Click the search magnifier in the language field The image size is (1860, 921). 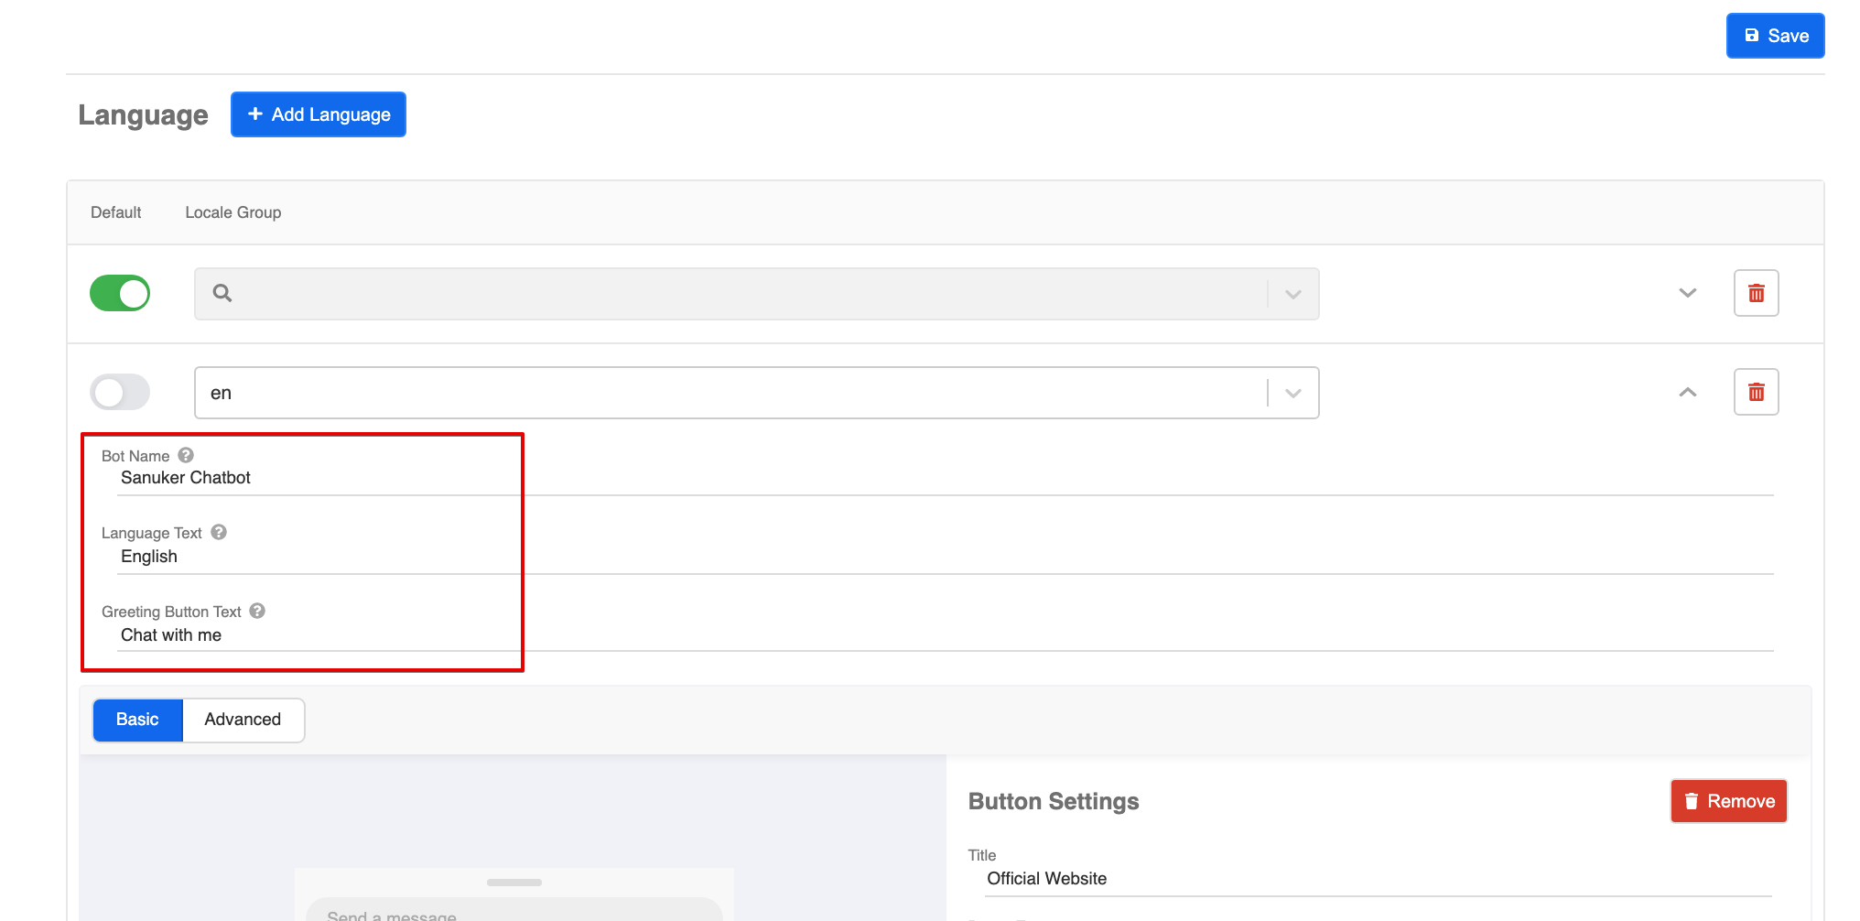pyautogui.click(x=222, y=294)
